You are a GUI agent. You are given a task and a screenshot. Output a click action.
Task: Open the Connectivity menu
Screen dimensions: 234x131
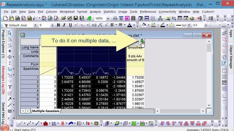coord(167,12)
